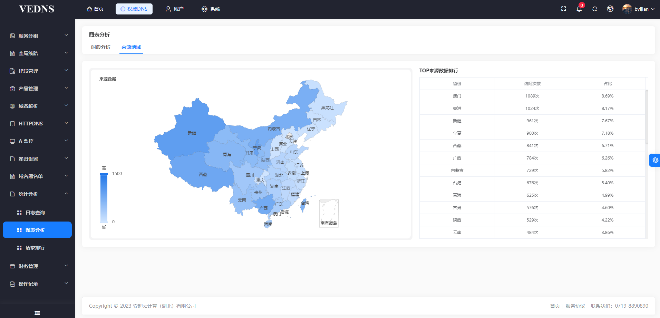The width and height of the screenshot is (660, 318).
Task: Expand the 服务分组 menu chevron
Action: [66, 35]
